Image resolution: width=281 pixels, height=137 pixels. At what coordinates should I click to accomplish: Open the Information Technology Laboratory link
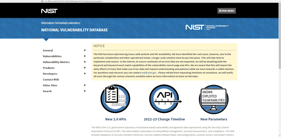[x=61, y=23]
